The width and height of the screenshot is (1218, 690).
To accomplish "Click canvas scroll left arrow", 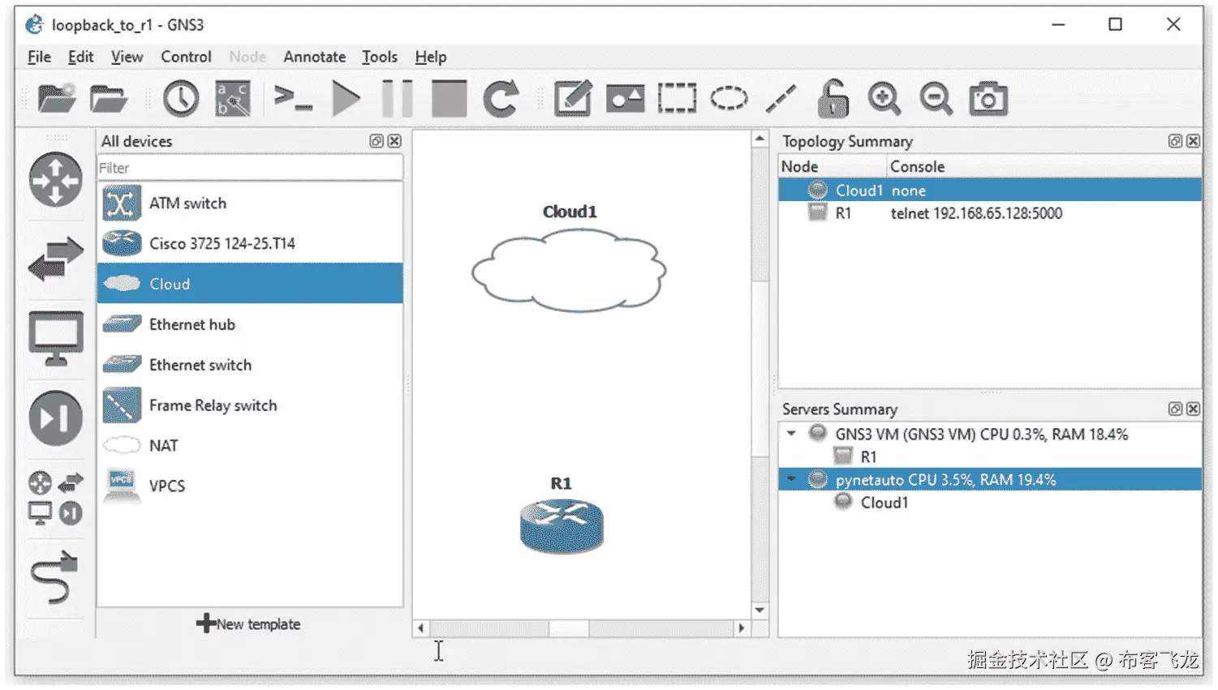I will tap(420, 628).
